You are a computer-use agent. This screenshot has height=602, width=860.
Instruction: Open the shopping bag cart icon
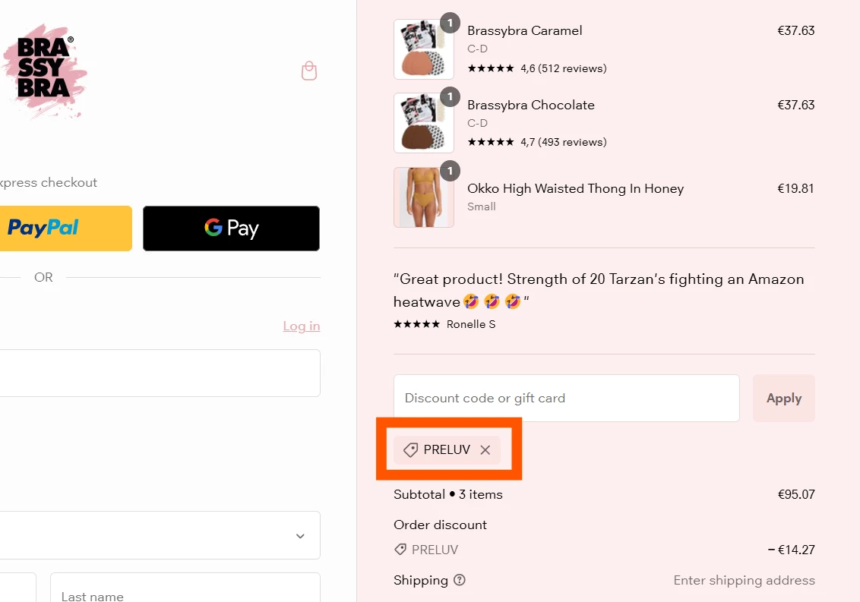point(309,71)
